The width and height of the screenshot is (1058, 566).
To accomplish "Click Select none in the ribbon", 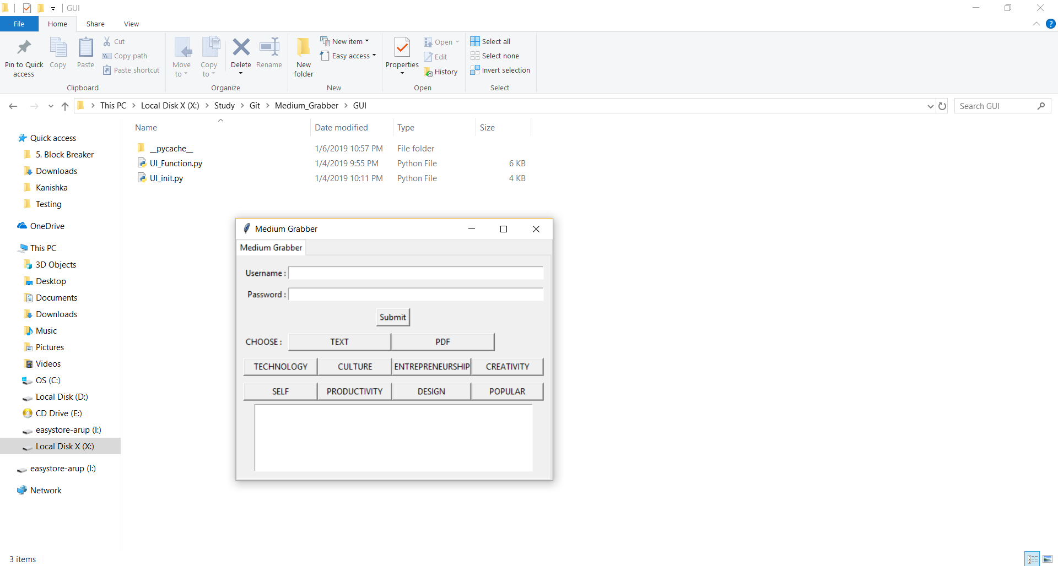I will point(495,56).
